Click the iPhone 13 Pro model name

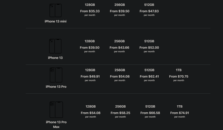[56, 87]
